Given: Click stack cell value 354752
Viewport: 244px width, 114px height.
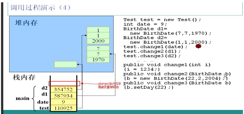Looking at the screenshot, I should click(63, 90).
